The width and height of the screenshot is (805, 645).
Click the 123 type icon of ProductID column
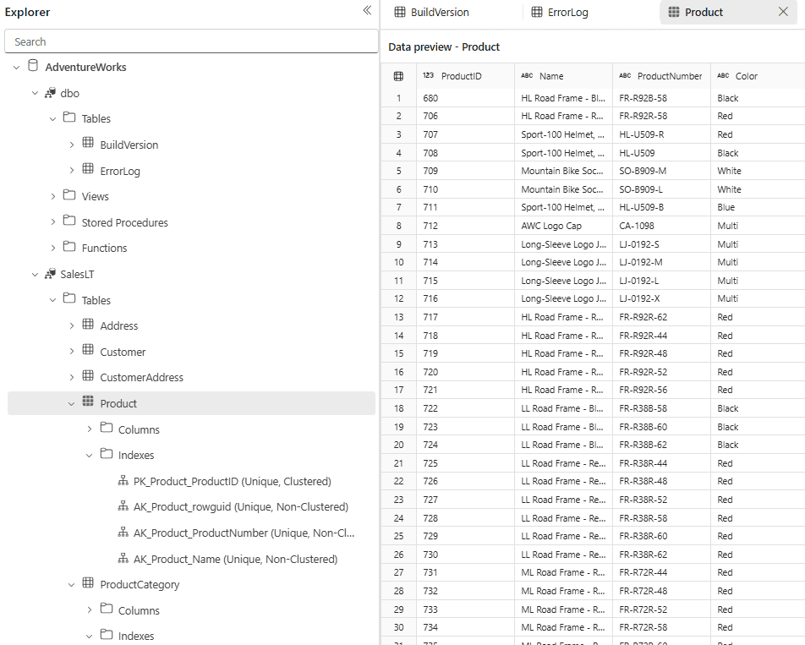pos(428,75)
